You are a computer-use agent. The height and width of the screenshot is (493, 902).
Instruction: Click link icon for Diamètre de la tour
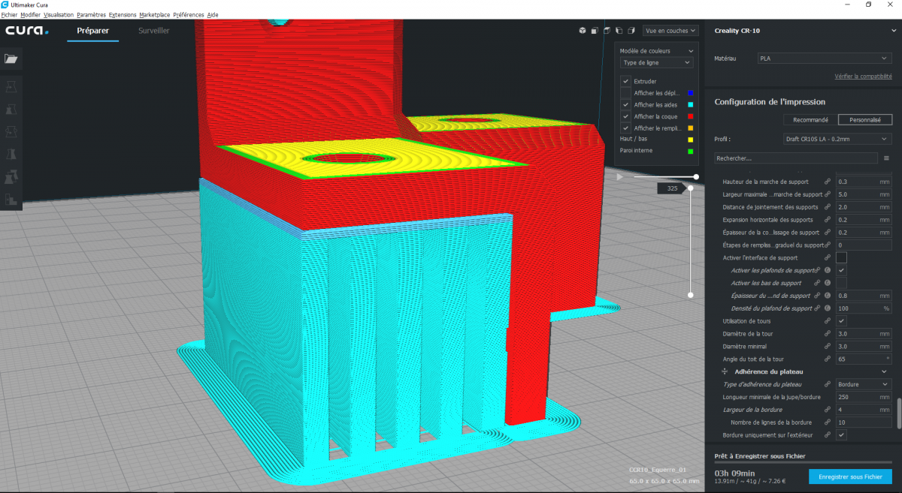tap(828, 334)
